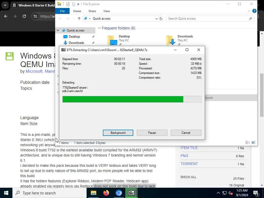Open File menu in File Explorer

(62, 11)
